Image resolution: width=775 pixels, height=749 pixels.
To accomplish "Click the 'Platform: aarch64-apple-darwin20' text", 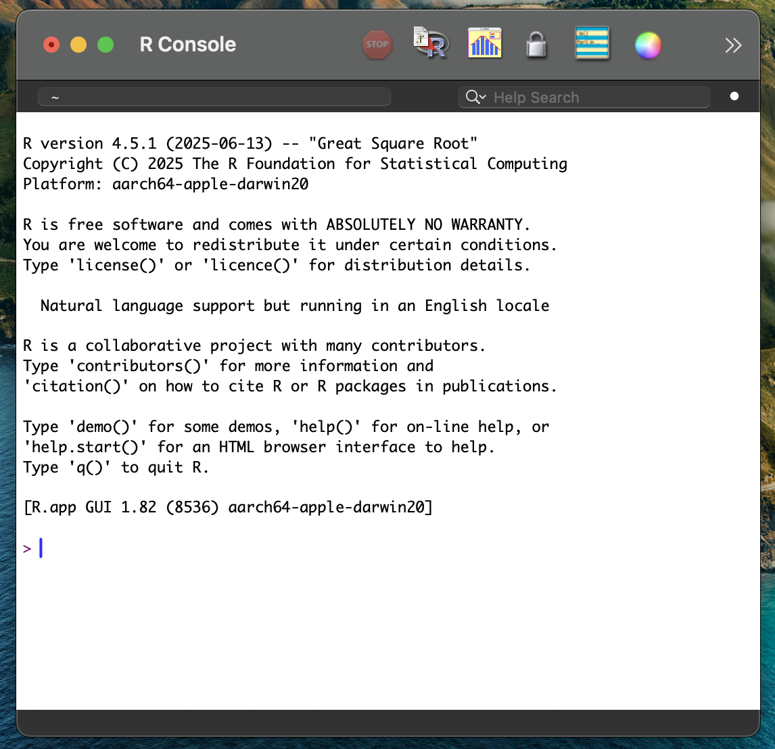I will (166, 184).
